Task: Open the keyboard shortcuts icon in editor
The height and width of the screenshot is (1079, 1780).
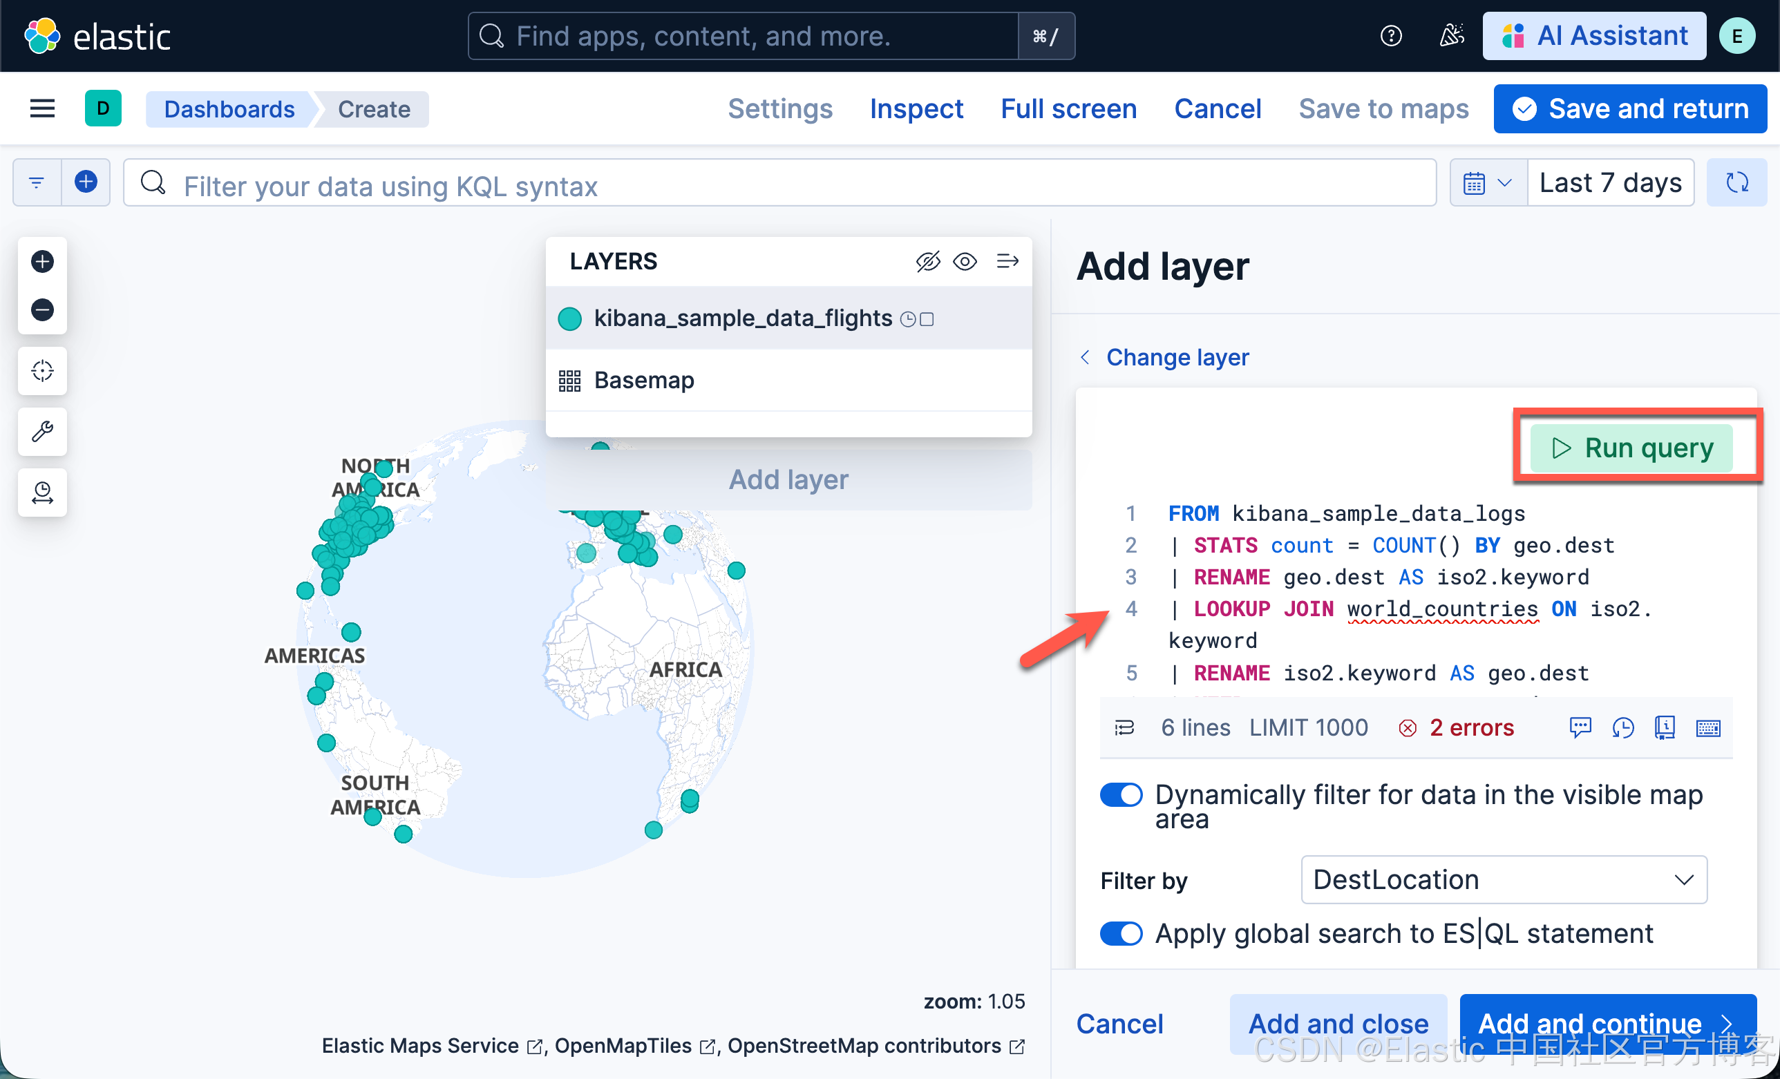Action: coord(1707,727)
